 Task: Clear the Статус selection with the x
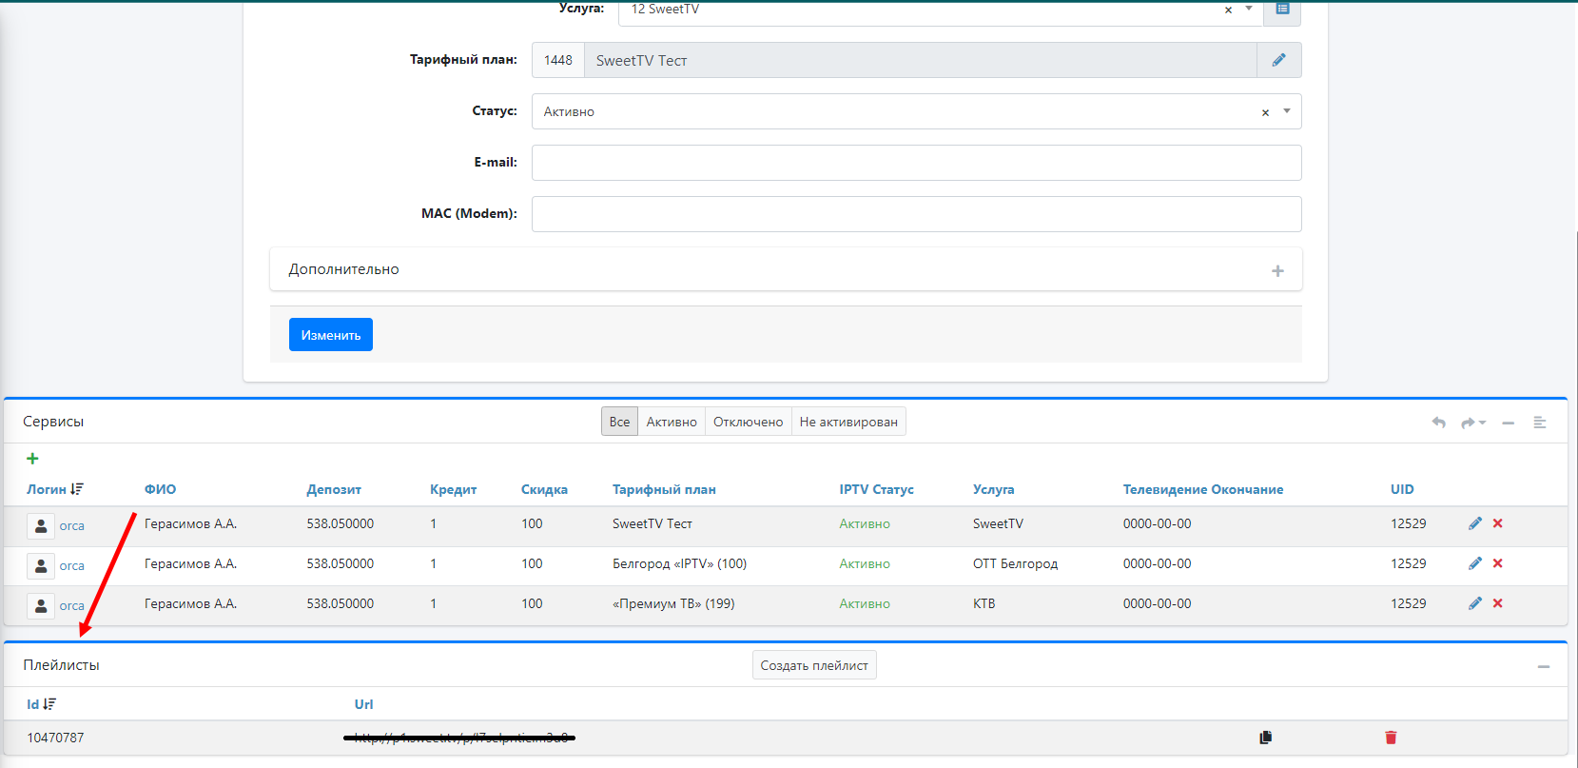(x=1265, y=112)
